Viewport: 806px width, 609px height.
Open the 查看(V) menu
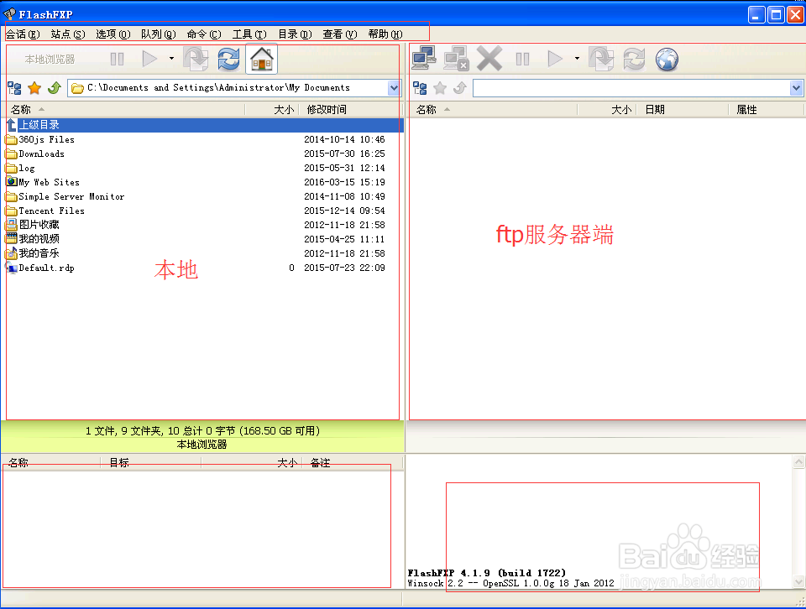tap(340, 34)
